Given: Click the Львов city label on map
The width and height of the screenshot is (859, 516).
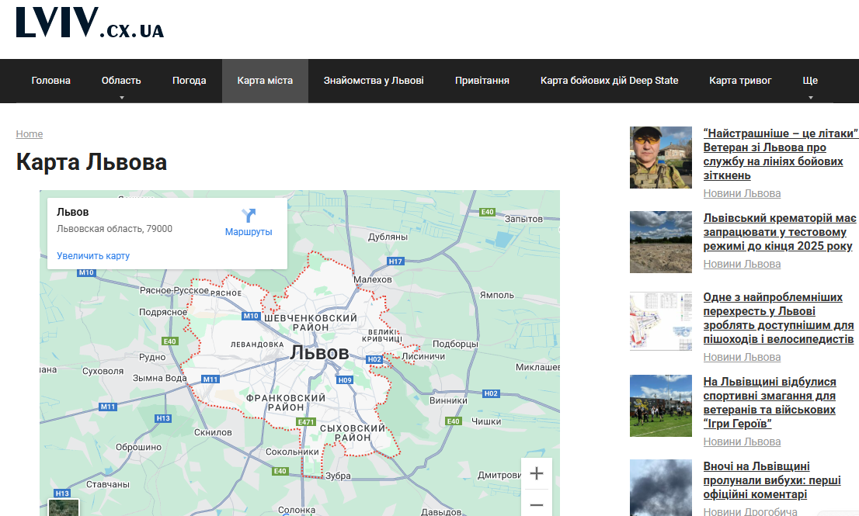Looking at the screenshot, I should 319,353.
